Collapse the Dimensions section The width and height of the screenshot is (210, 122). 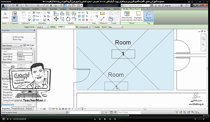click(31, 62)
